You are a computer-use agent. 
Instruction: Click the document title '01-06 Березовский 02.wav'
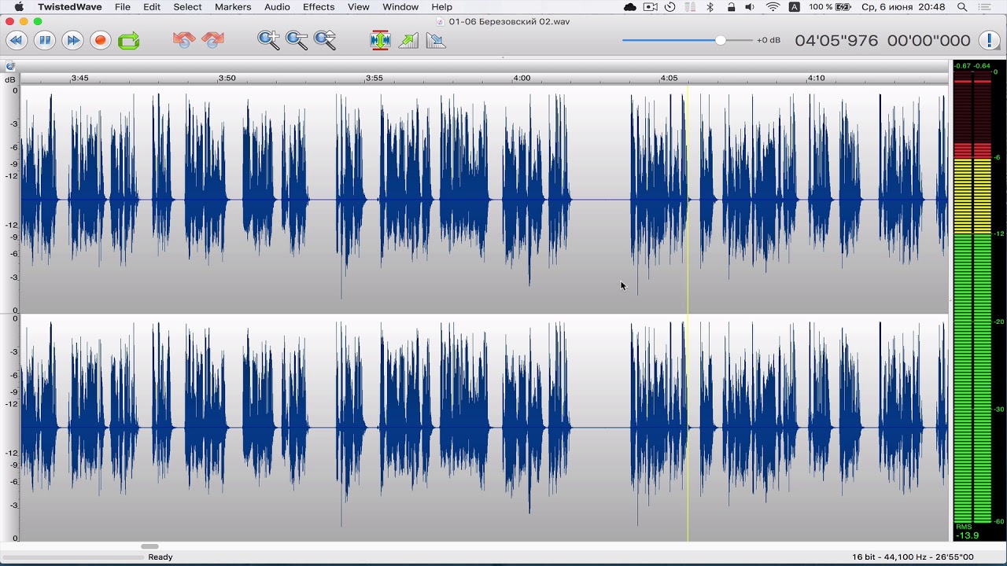click(x=509, y=21)
